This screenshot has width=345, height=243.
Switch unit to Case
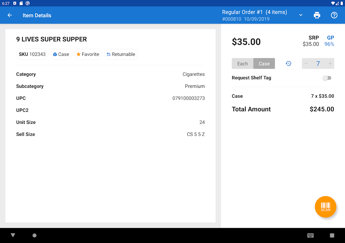click(264, 63)
